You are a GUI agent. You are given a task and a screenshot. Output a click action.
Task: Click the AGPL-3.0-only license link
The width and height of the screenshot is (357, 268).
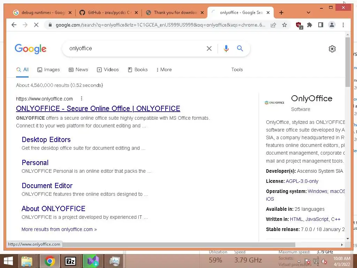(x=302, y=181)
